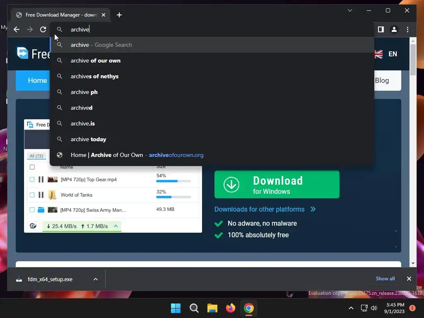
Task: Click the '49.3 MB' size value
Action: point(165,209)
